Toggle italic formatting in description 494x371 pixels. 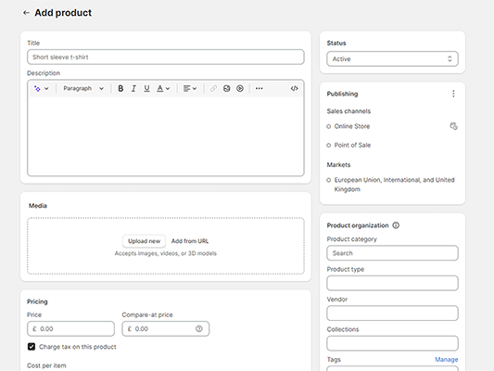pos(133,88)
